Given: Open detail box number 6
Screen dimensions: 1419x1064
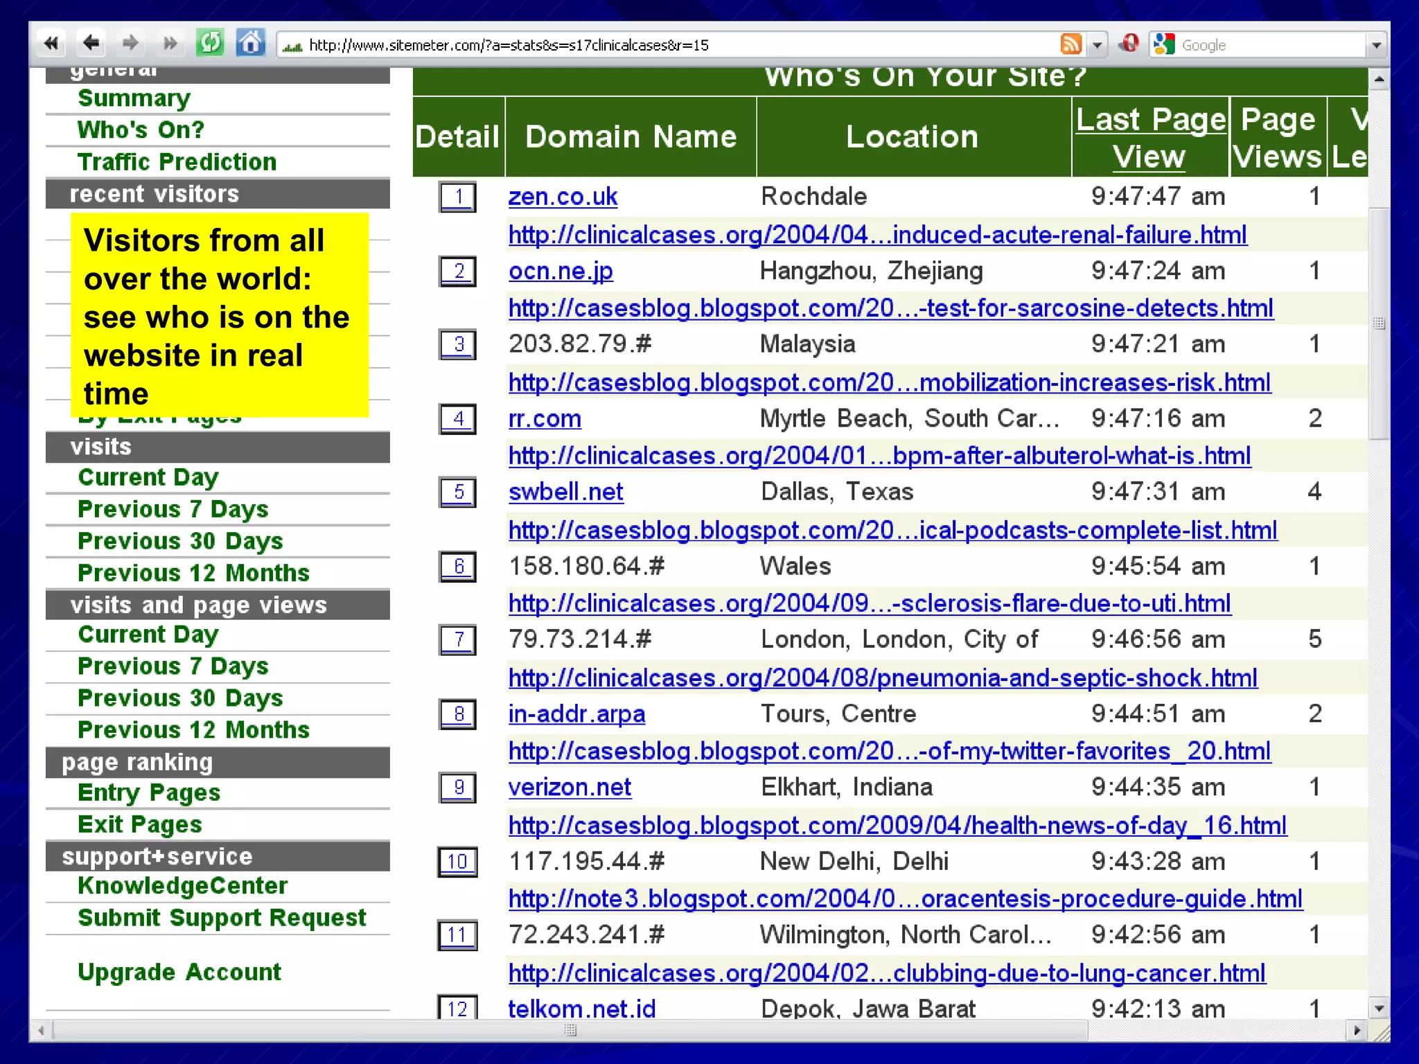Looking at the screenshot, I should point(458,566).
